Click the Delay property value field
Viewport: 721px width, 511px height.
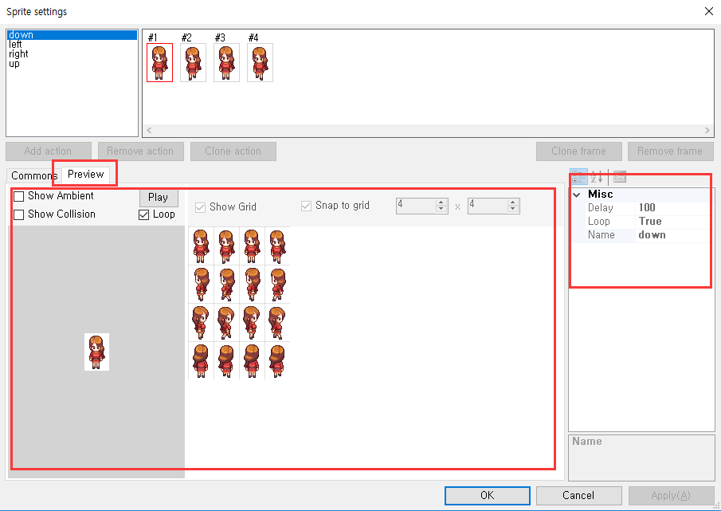[x=673, y=208]
